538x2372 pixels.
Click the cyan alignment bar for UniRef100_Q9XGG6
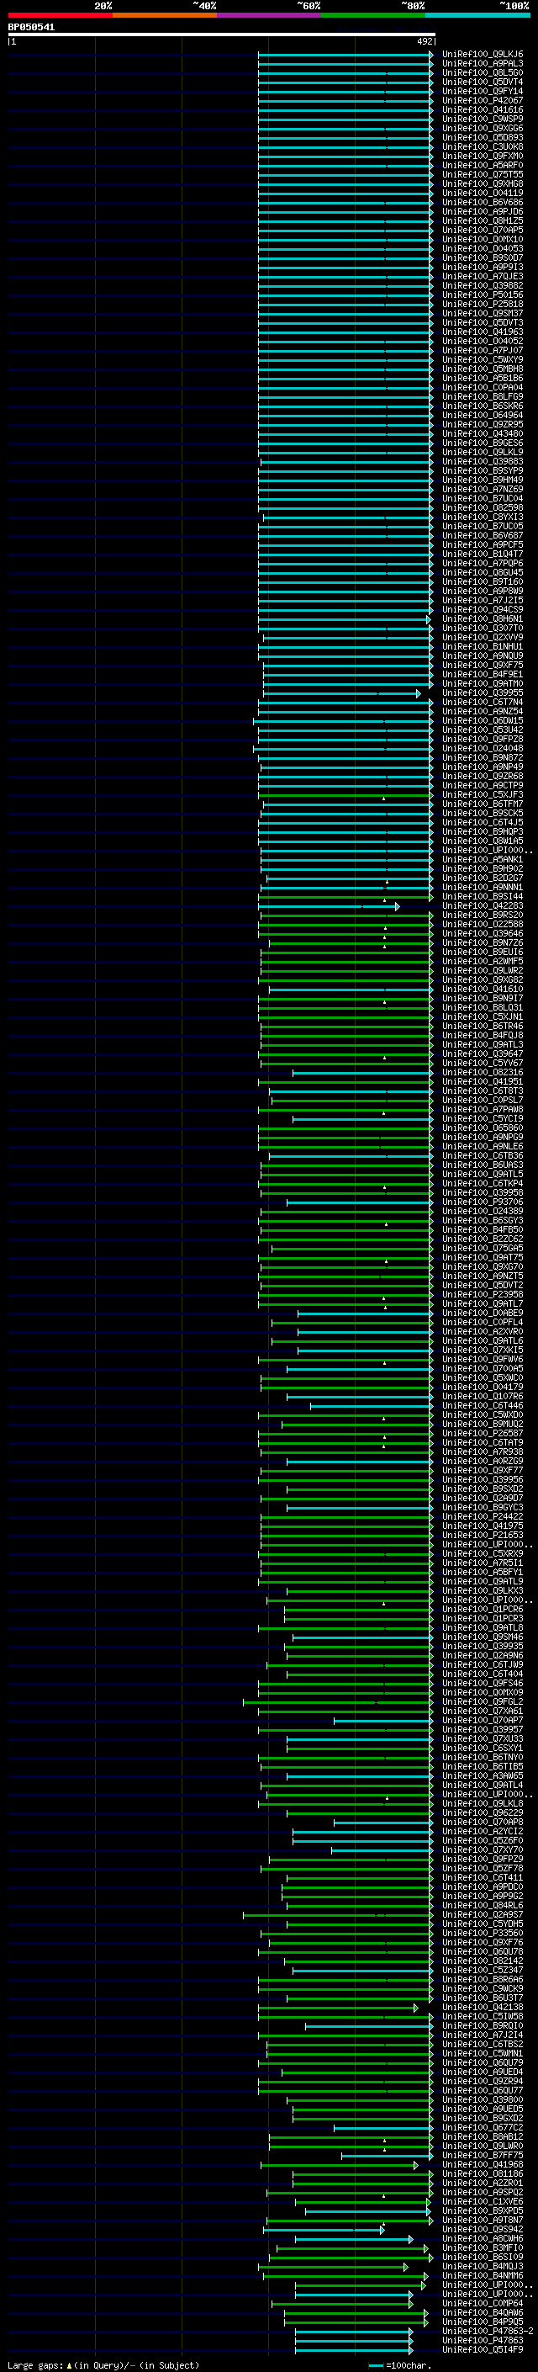click(345, 128)
